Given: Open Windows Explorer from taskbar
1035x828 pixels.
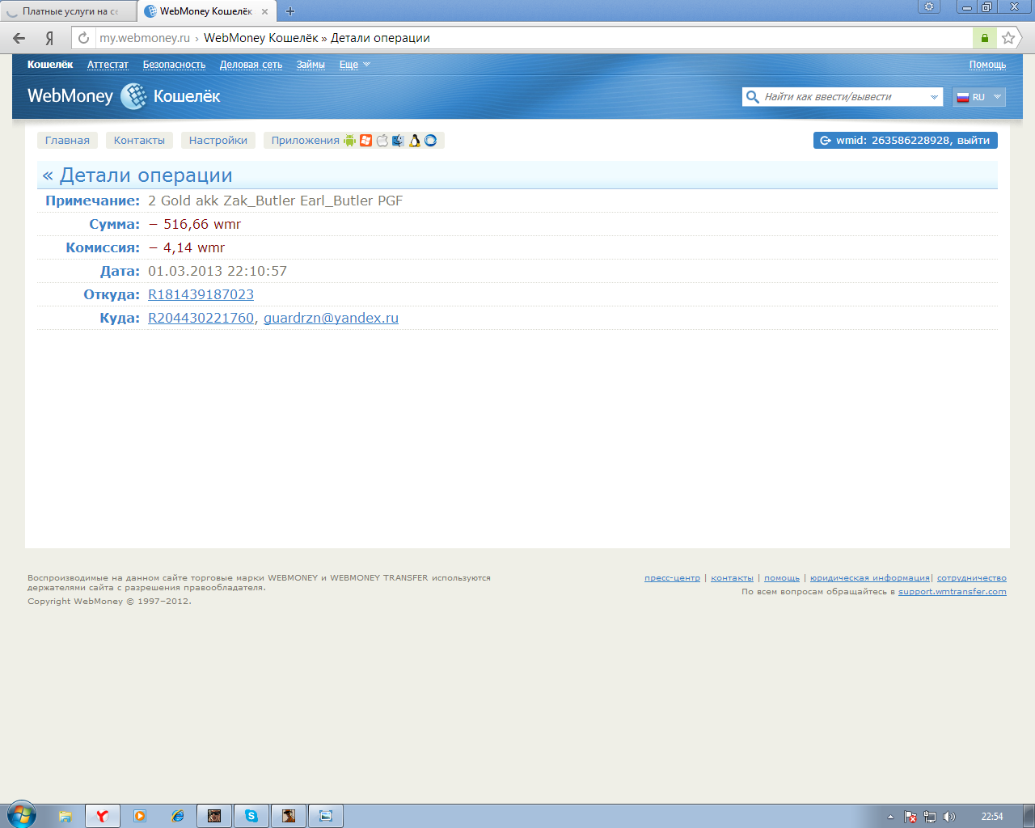Looking at the screenshot, I should pos(65,816).
